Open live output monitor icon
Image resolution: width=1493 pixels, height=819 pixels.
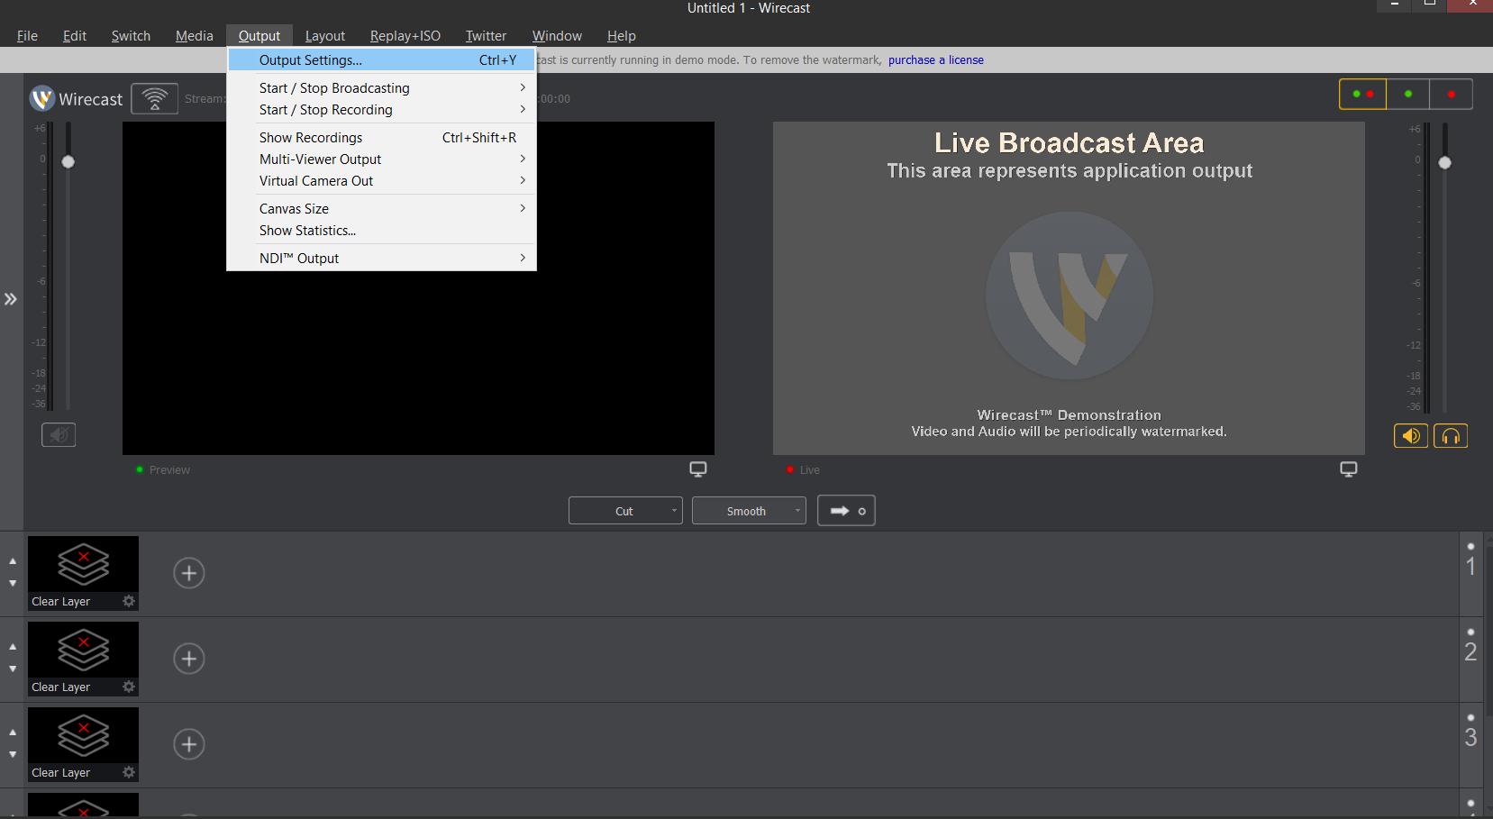click(x=1349, y=469)
